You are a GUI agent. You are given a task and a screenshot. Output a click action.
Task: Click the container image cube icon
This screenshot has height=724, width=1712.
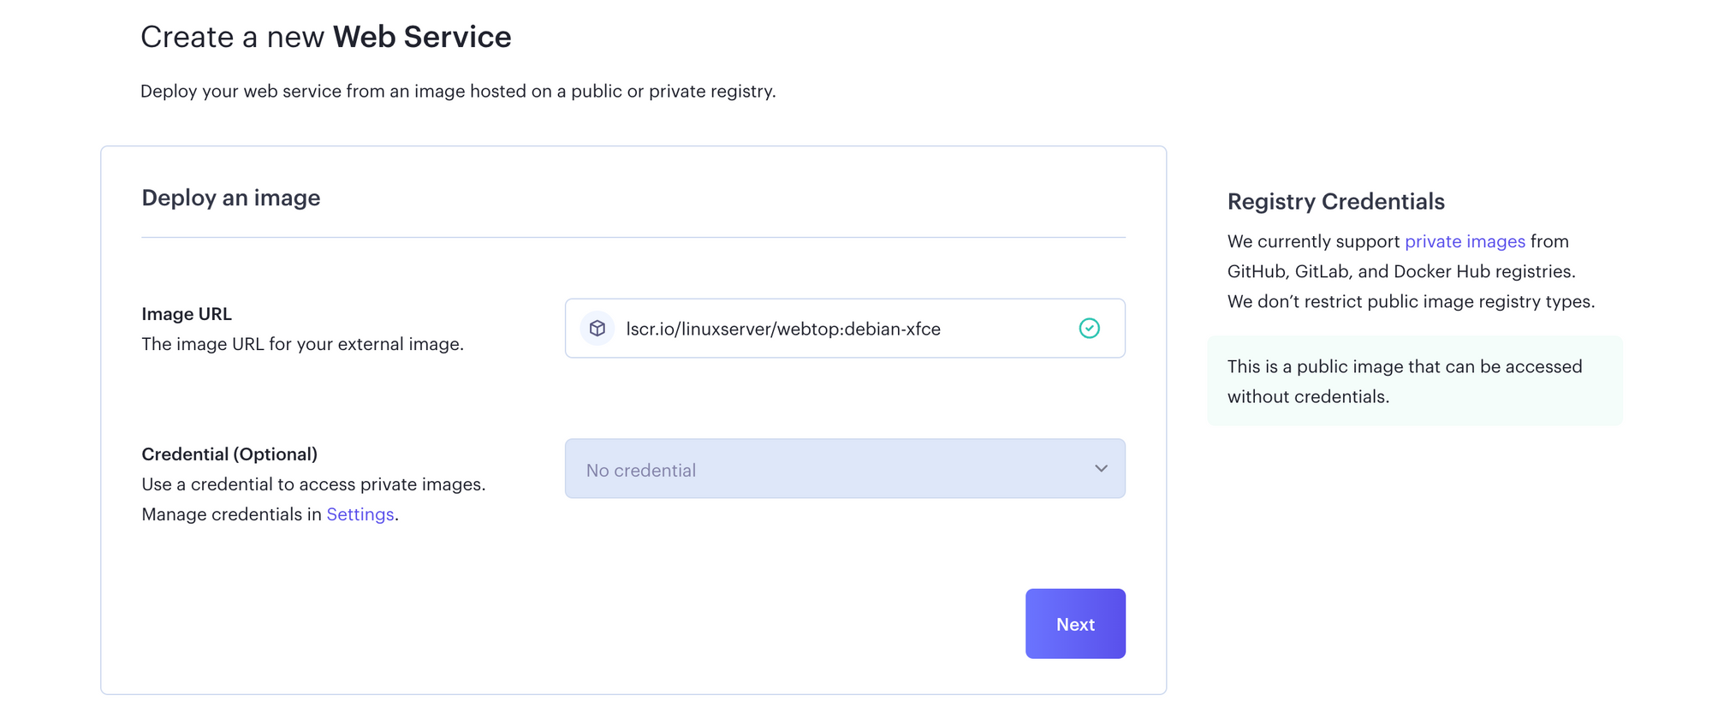(597, 328)
